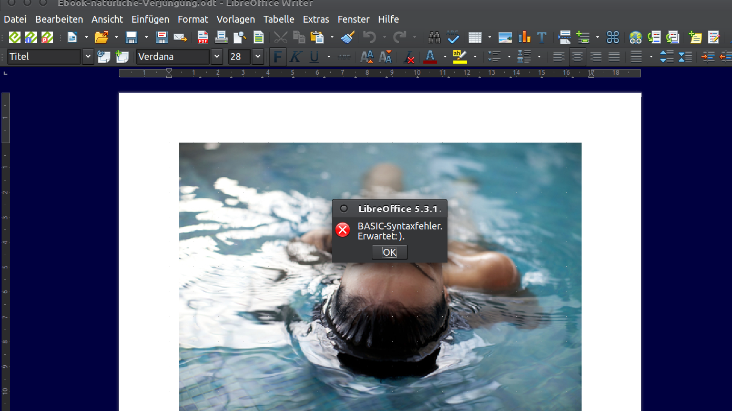Insert a chart from toolbar
This screenshot has width=732, height=411.
[524, 37]
